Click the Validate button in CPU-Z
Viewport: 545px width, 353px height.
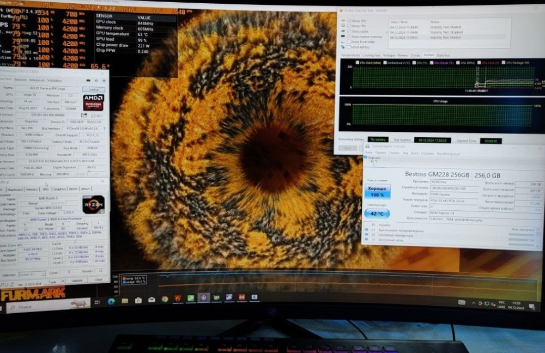(x=78, y=281)
